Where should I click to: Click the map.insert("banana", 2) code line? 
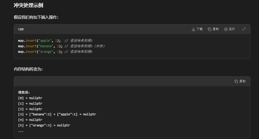pyautogui.click(x=40, y=46)
